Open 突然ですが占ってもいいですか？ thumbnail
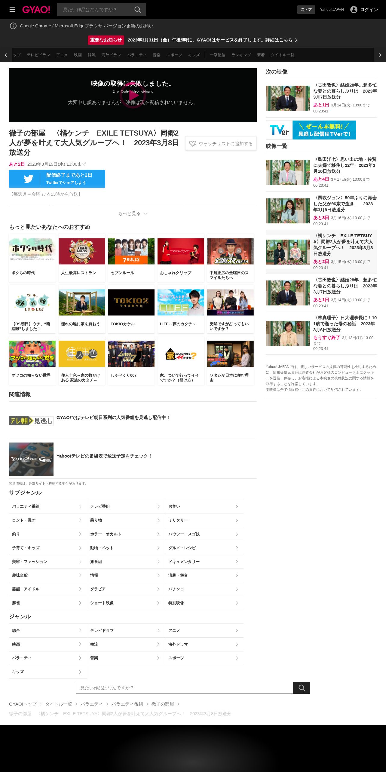This screenshot has width=386, height=772. point(230,302)
